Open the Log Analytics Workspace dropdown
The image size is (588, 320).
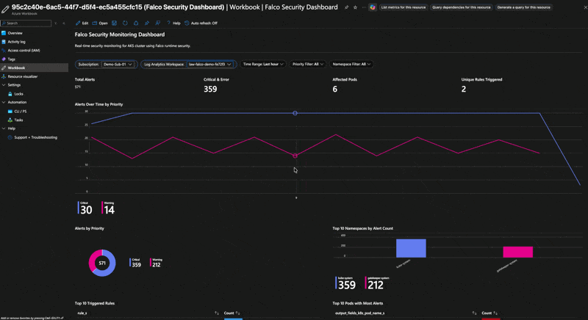(210, 65)
